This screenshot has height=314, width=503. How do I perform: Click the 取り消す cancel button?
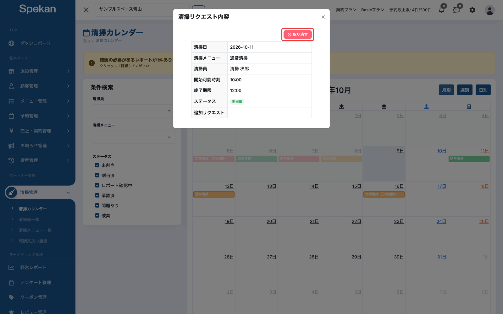click(x=297, y=35)
